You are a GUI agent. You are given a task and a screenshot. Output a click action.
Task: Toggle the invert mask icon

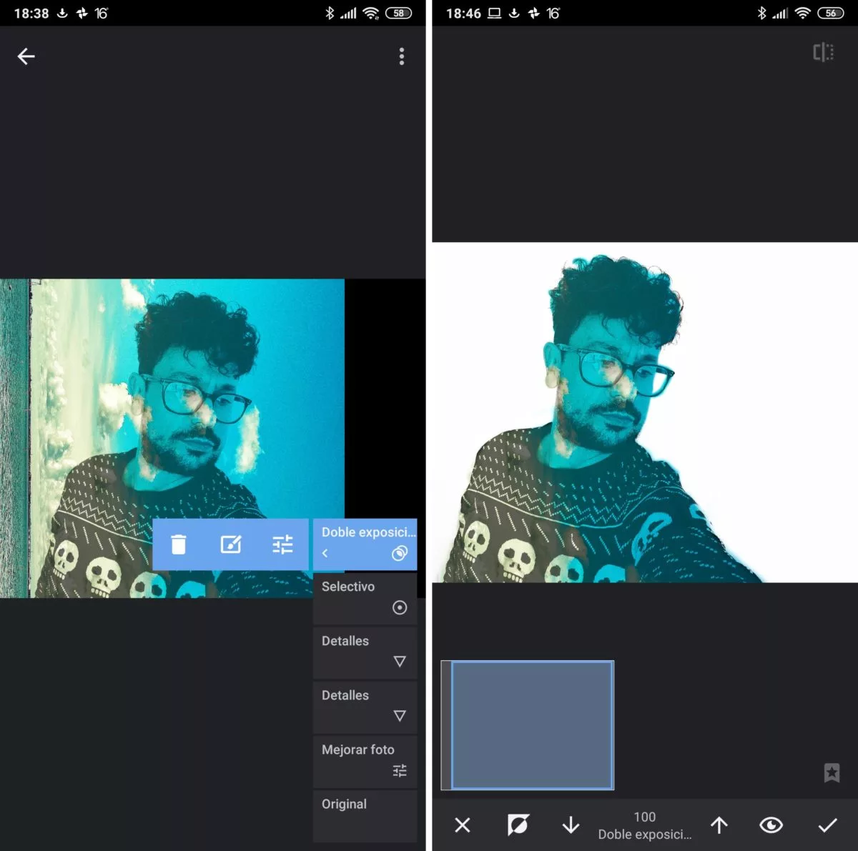(518, 825)
